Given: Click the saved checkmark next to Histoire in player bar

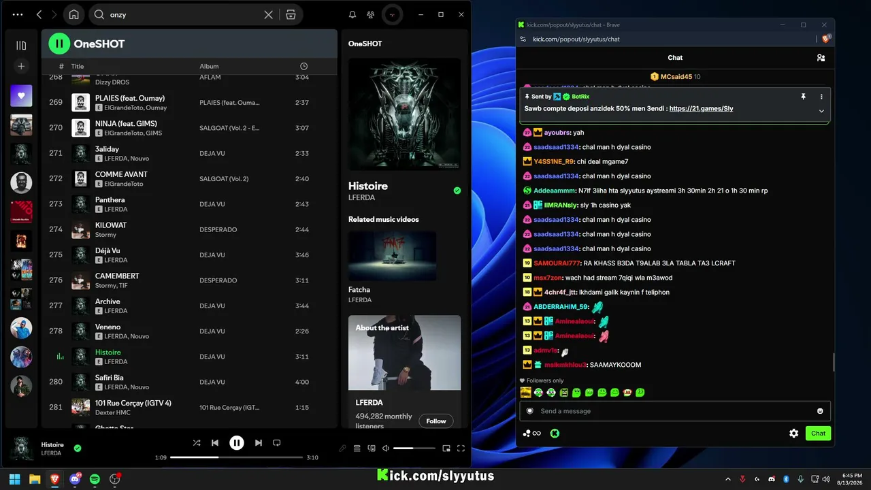Looking at the screenshot, I should coord(78,448).
